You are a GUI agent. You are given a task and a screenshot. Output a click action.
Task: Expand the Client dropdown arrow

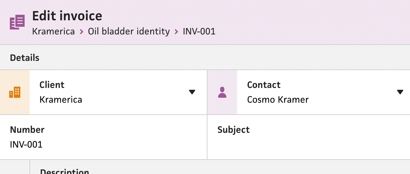coord(192,92)
